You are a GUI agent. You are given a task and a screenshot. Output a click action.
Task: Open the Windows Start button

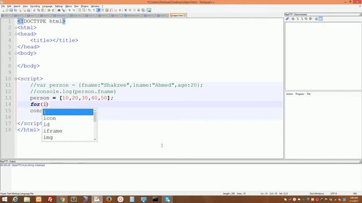[x=5, y=199]
